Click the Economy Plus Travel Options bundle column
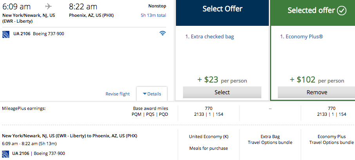This screenshot has height=160, width=355. pyautogui.click(x=331, y=140)
